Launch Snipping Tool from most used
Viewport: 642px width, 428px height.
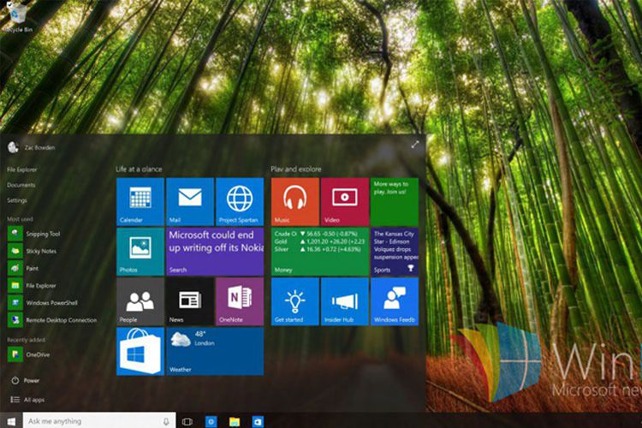[34, 234]
